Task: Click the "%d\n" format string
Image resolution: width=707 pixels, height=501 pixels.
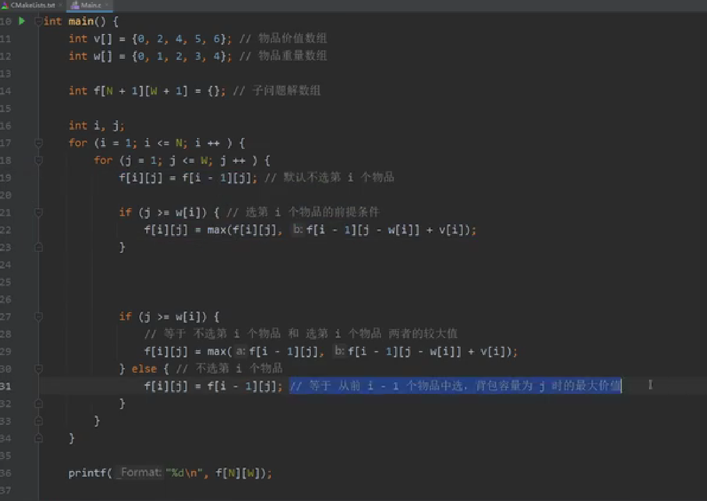Action: coord(184,473)
